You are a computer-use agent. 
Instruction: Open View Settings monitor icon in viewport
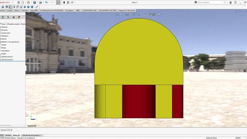coord(159,14)
